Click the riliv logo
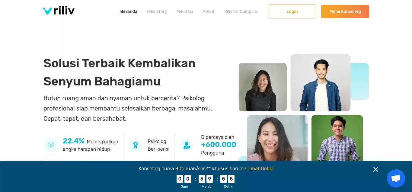The width and height of the screenshot is (412, 192). click(x=59, y=11)
